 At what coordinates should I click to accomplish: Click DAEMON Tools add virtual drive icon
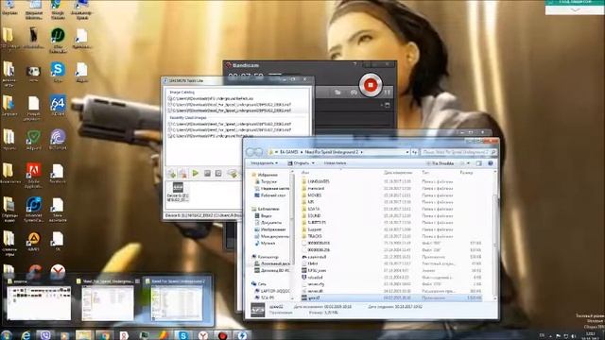click(232, 174)
